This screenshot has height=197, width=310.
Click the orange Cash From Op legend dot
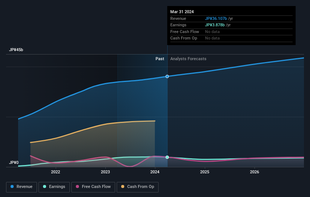click(123, 186)
